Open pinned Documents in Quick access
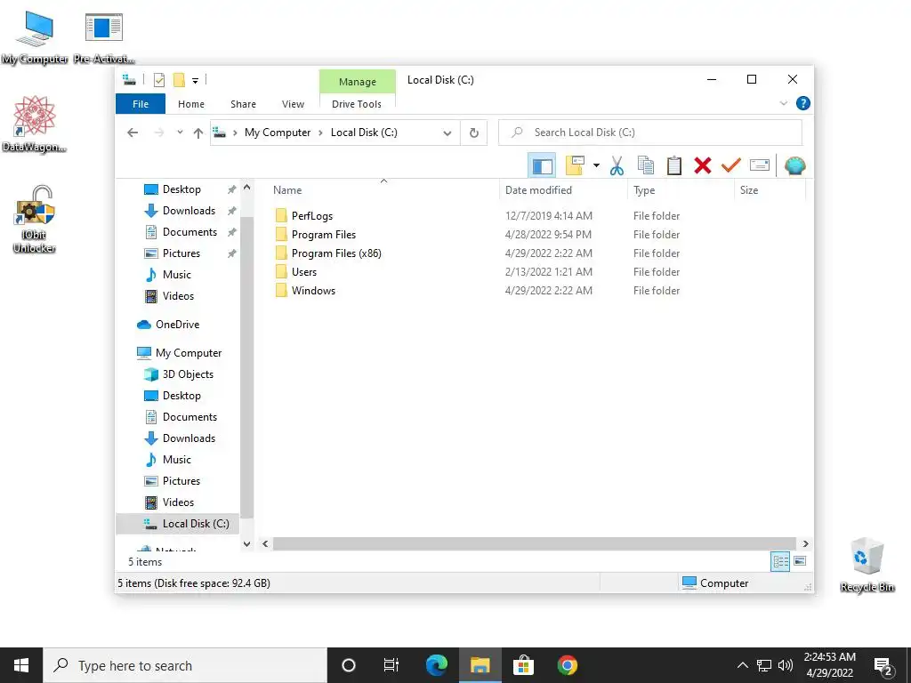 coord(189,232)
